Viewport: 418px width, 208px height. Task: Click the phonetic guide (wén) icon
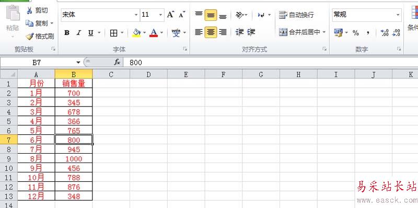coord(176,33)
